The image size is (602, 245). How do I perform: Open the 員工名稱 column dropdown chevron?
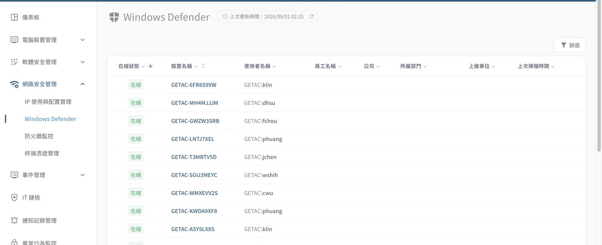[340, 66]
